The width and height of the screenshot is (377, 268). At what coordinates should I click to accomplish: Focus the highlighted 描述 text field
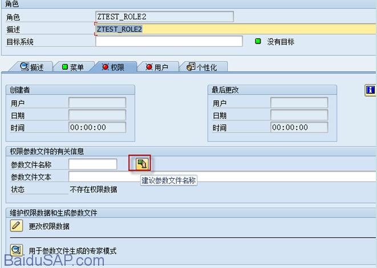coord(234,29)
